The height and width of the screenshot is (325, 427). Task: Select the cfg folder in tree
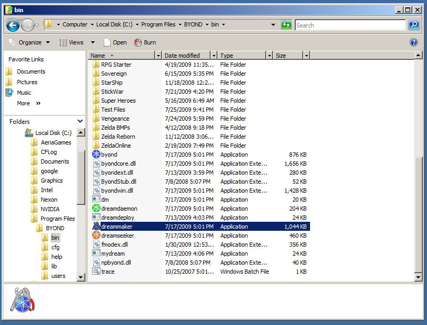[55, 247]
